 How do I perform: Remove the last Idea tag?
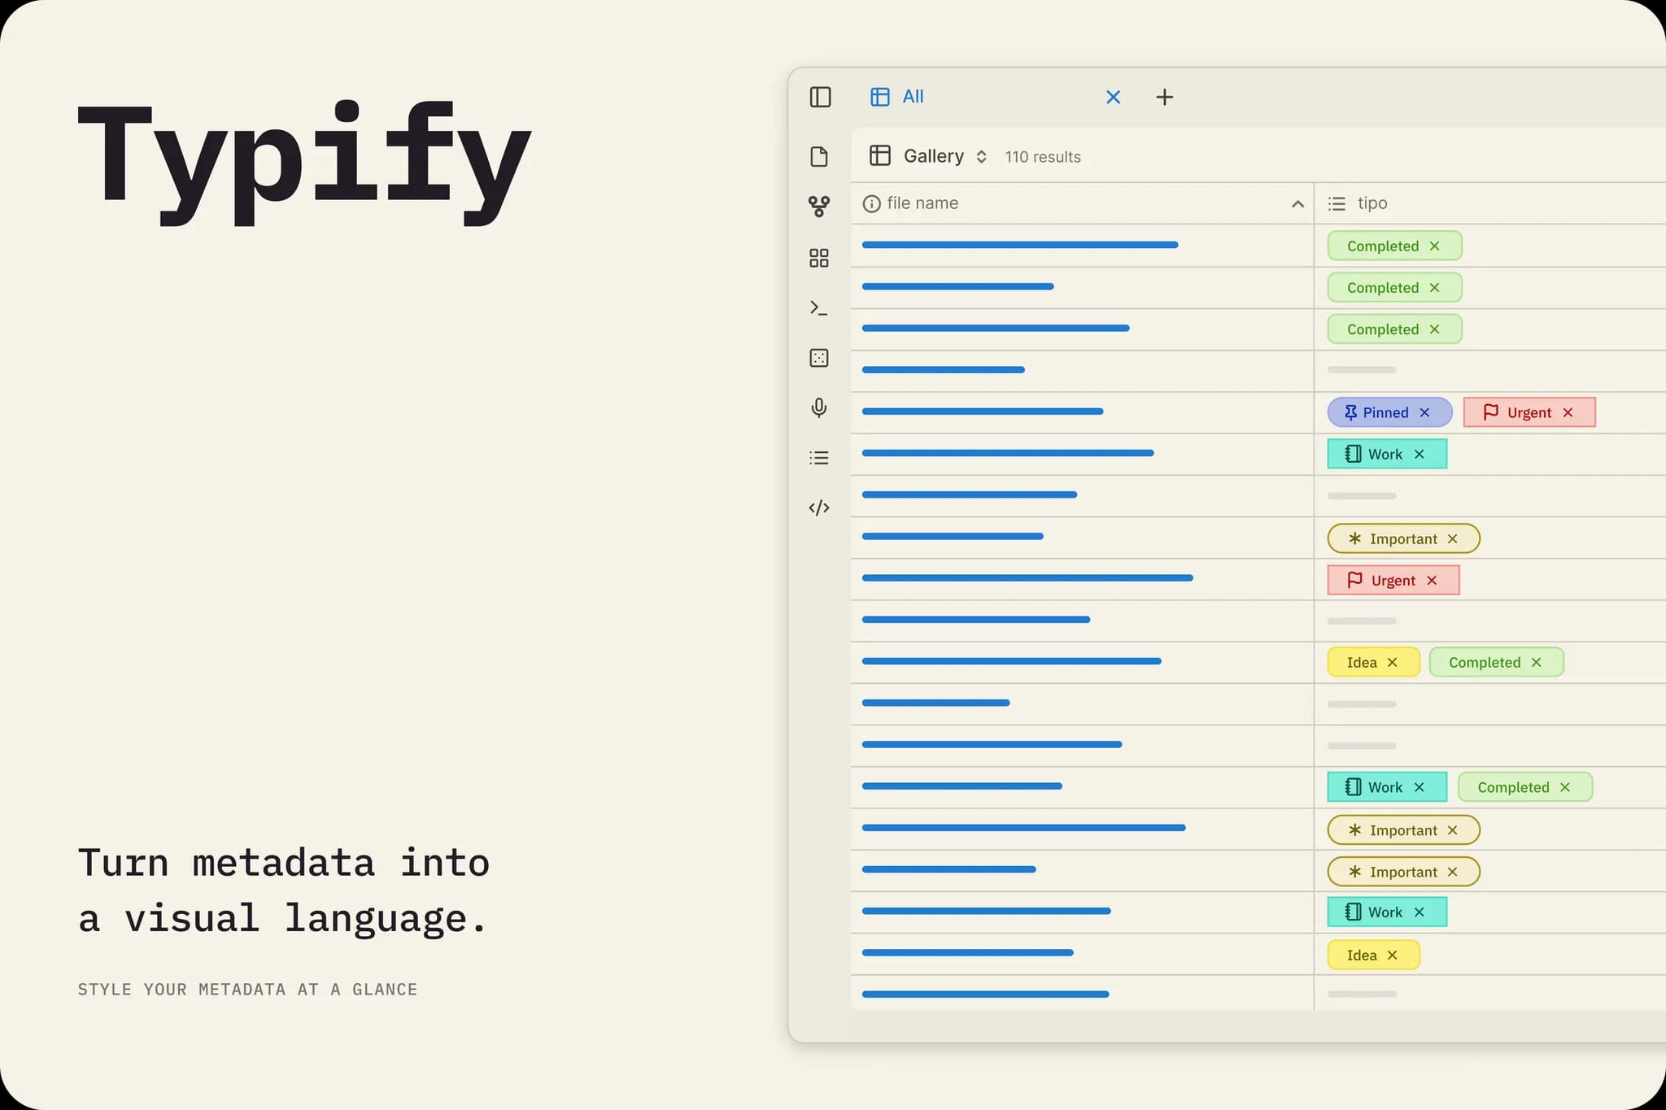coord(1393,955)
